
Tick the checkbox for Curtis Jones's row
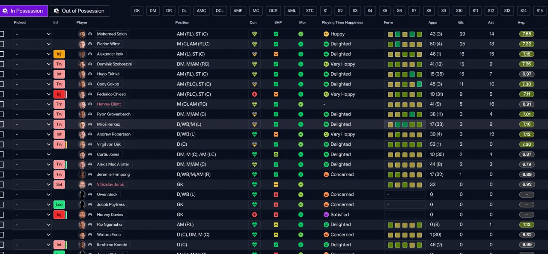(x=2, y=154)
